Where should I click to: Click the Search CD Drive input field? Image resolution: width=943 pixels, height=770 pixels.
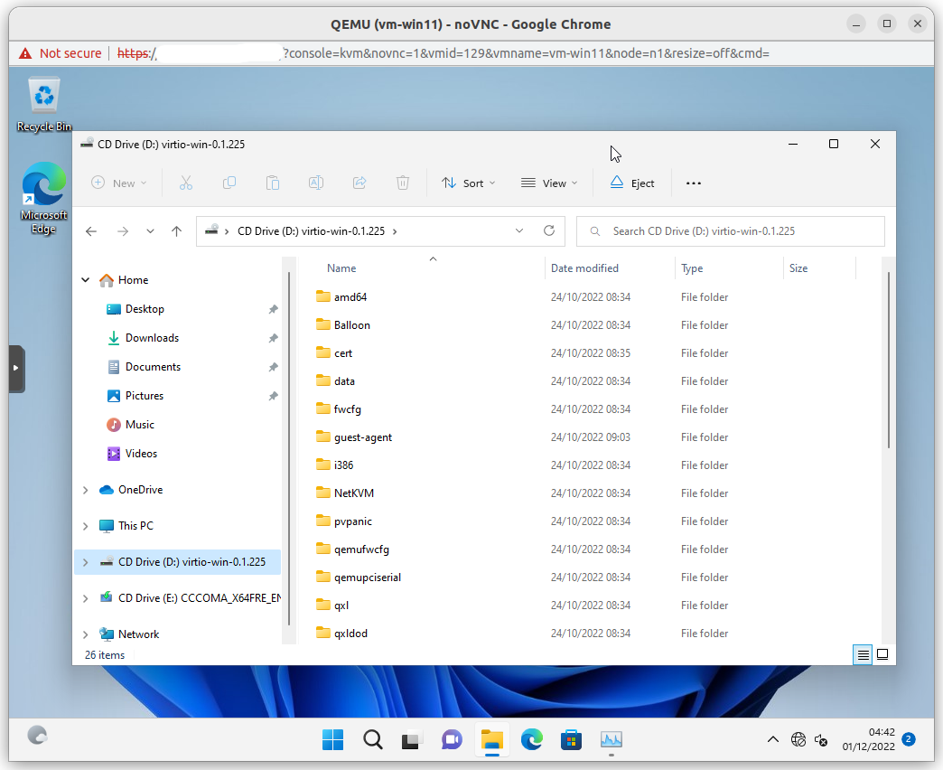coord(731,231)
